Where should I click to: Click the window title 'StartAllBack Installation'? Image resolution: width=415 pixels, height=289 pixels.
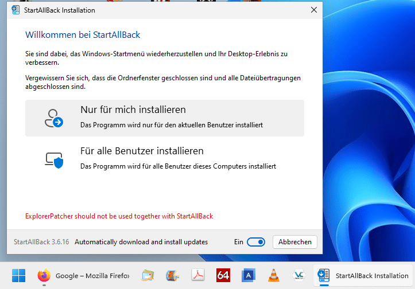click(x=60, y=10)
